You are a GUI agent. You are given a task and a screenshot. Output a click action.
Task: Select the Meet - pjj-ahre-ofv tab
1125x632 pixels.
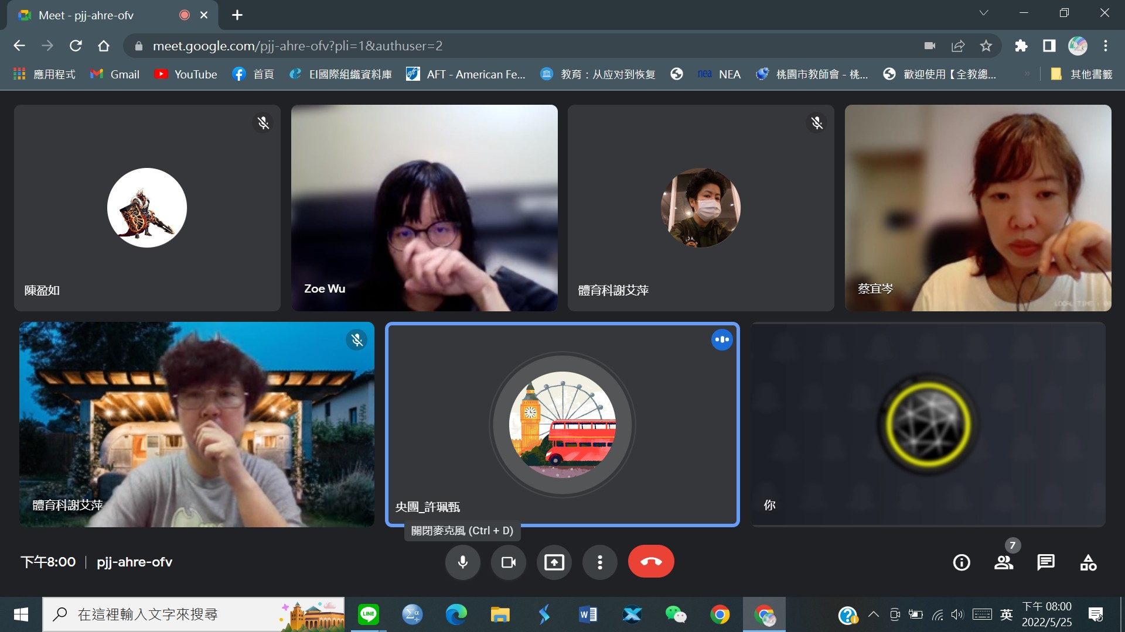point(112,15)
